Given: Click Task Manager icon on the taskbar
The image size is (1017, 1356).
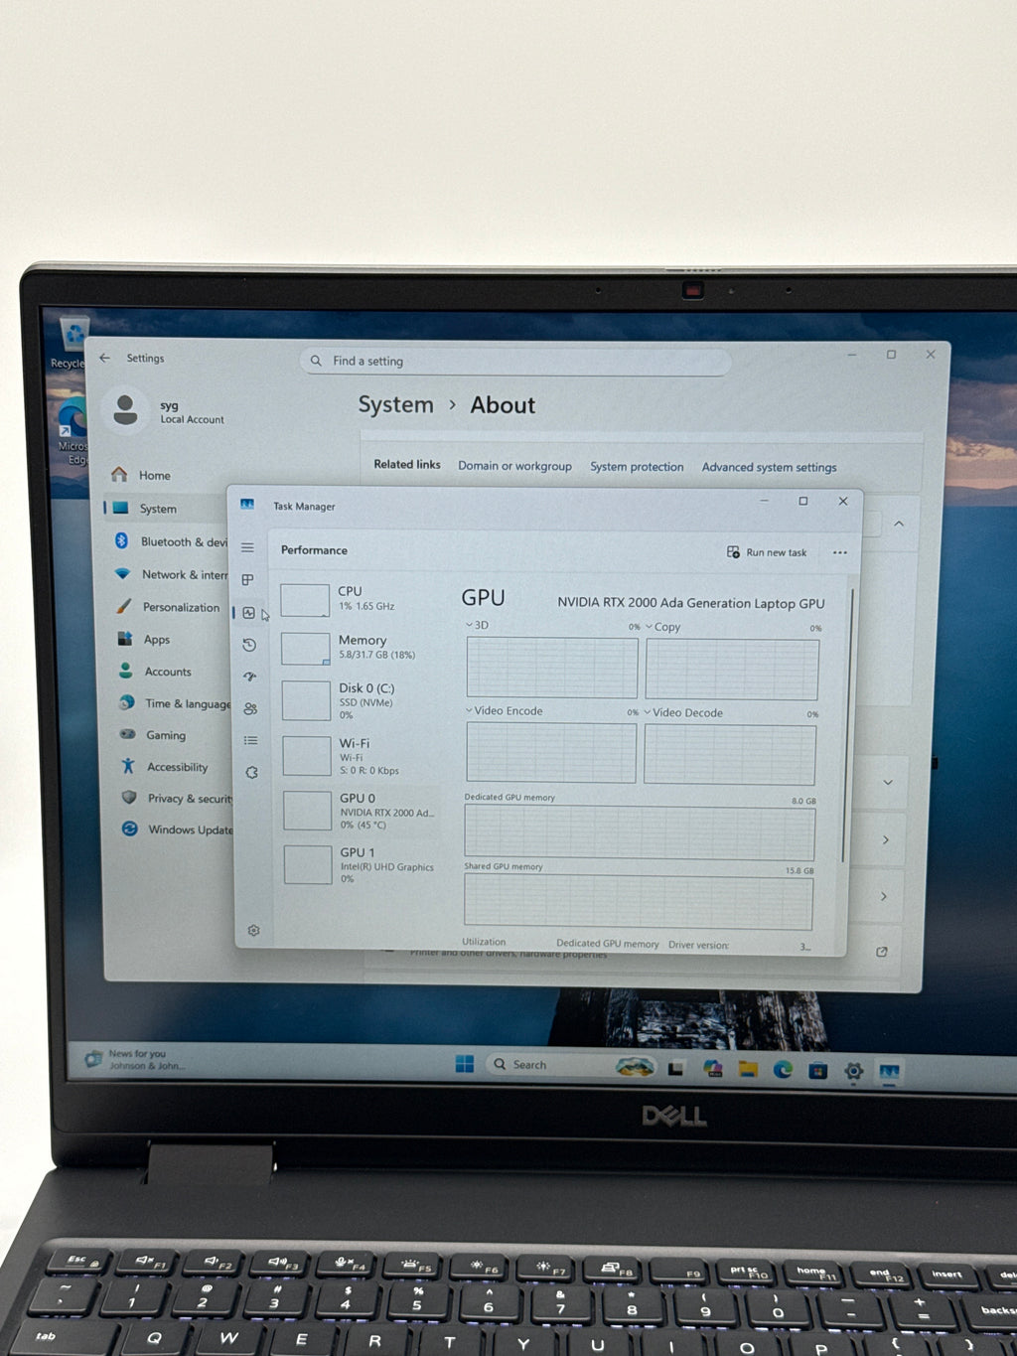Looking at the screenshot, I should point(889,1072).
